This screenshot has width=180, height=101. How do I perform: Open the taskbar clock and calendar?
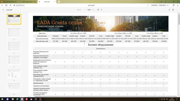172,99
